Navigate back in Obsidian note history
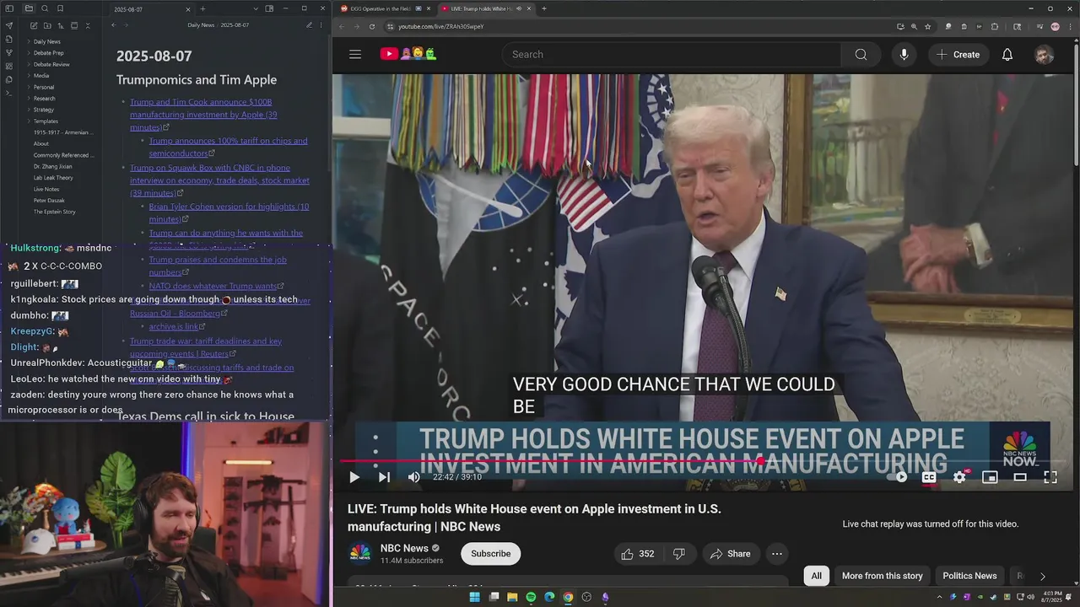 pos(113,25)
